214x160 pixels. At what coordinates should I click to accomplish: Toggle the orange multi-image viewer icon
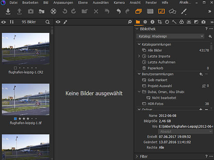point(139,11)
